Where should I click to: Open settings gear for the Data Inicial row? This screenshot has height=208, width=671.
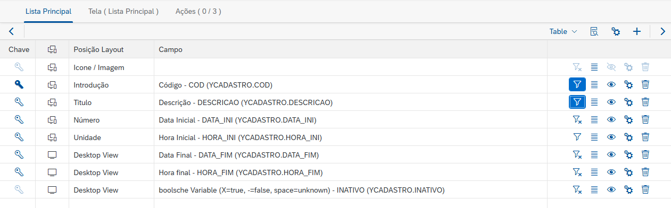628,119
